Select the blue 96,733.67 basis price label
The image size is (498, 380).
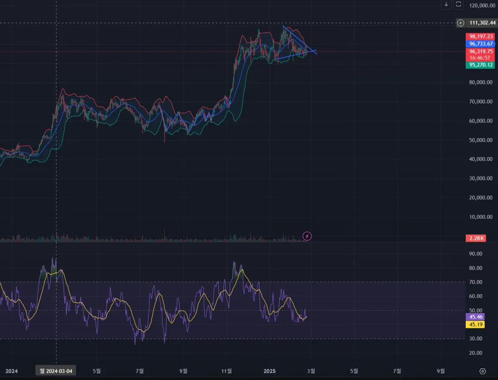(481, 44)
